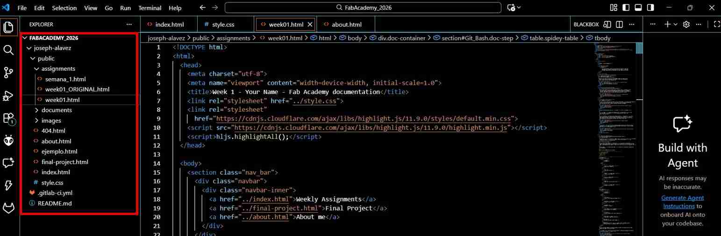
Task: Open the Help menu
Action: point(175,8)
